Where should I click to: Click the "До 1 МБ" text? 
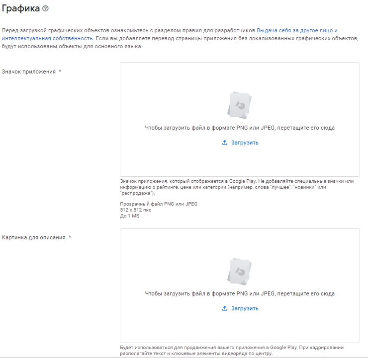pos(130,216)
